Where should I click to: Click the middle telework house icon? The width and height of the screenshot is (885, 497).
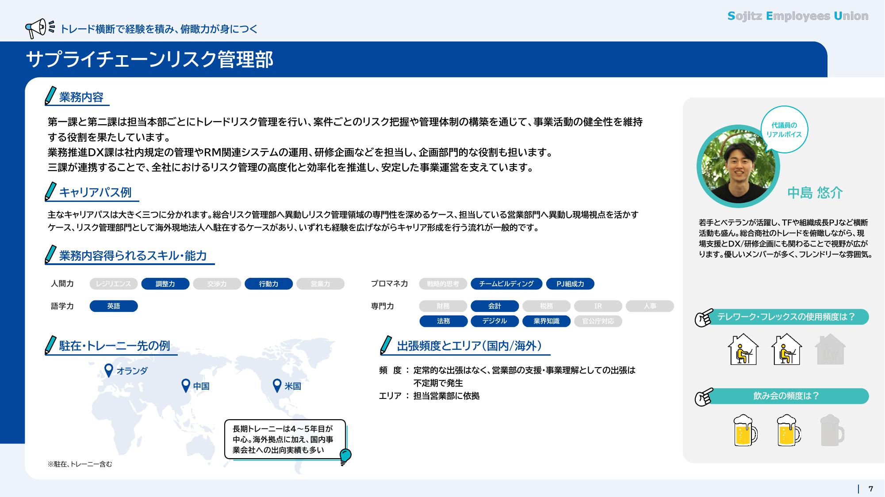point(786,349)
